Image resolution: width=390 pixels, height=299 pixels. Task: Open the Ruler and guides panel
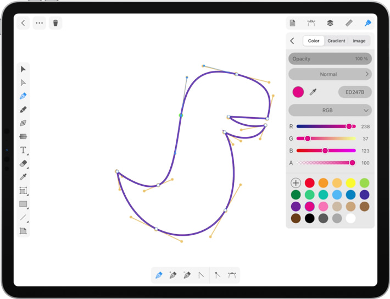coord(349,23)
